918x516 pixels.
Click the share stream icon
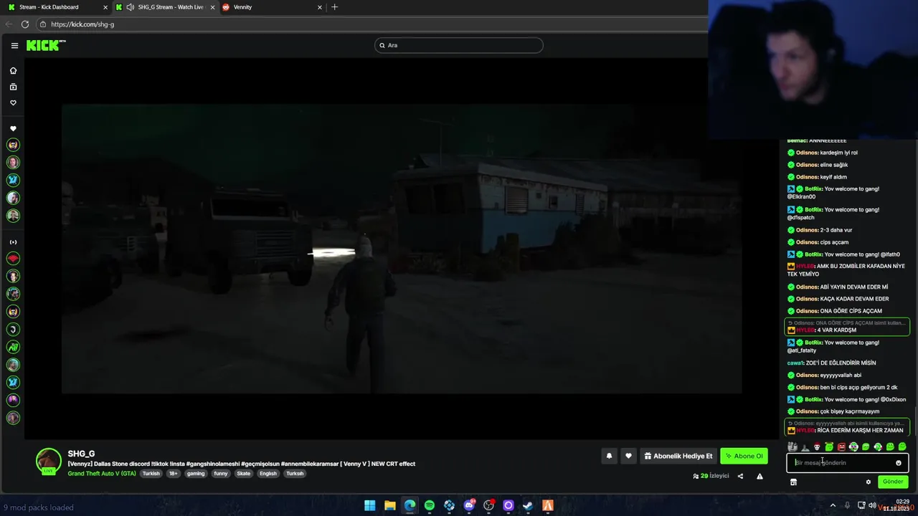(740, 476)
